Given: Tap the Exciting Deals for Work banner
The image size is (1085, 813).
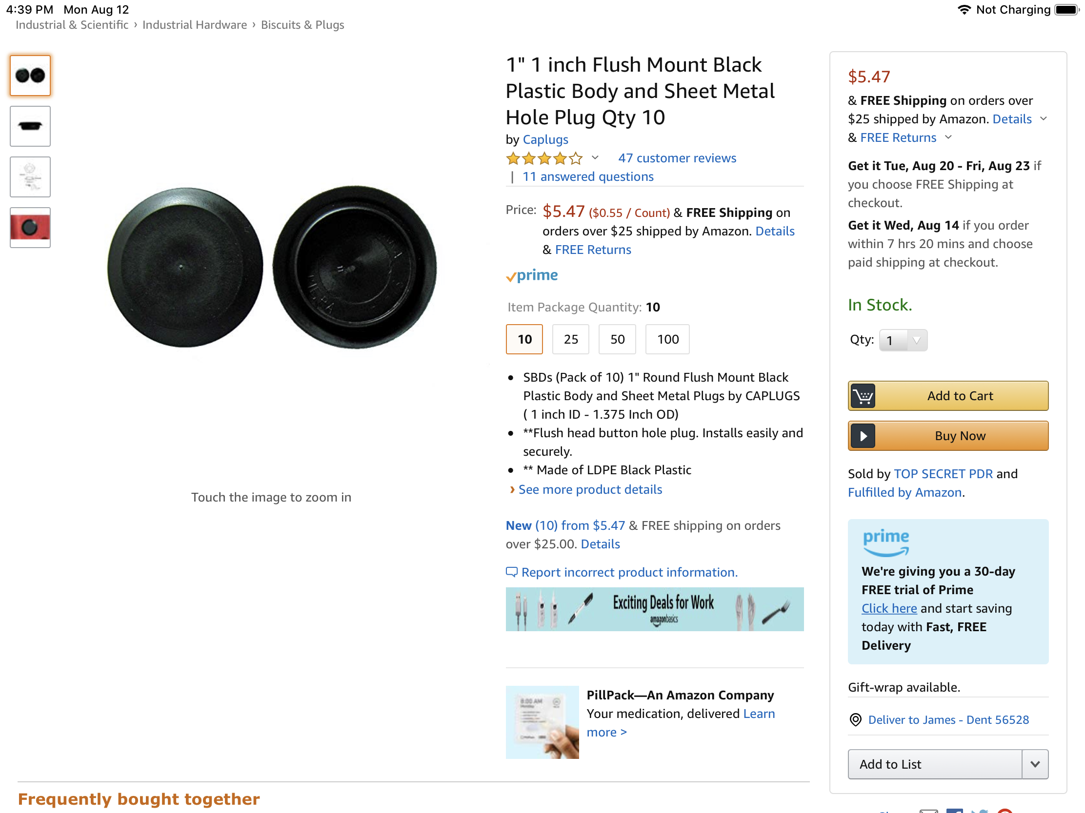Looking at the screenshot, I should pyautogui.click(x=654, y=609).
